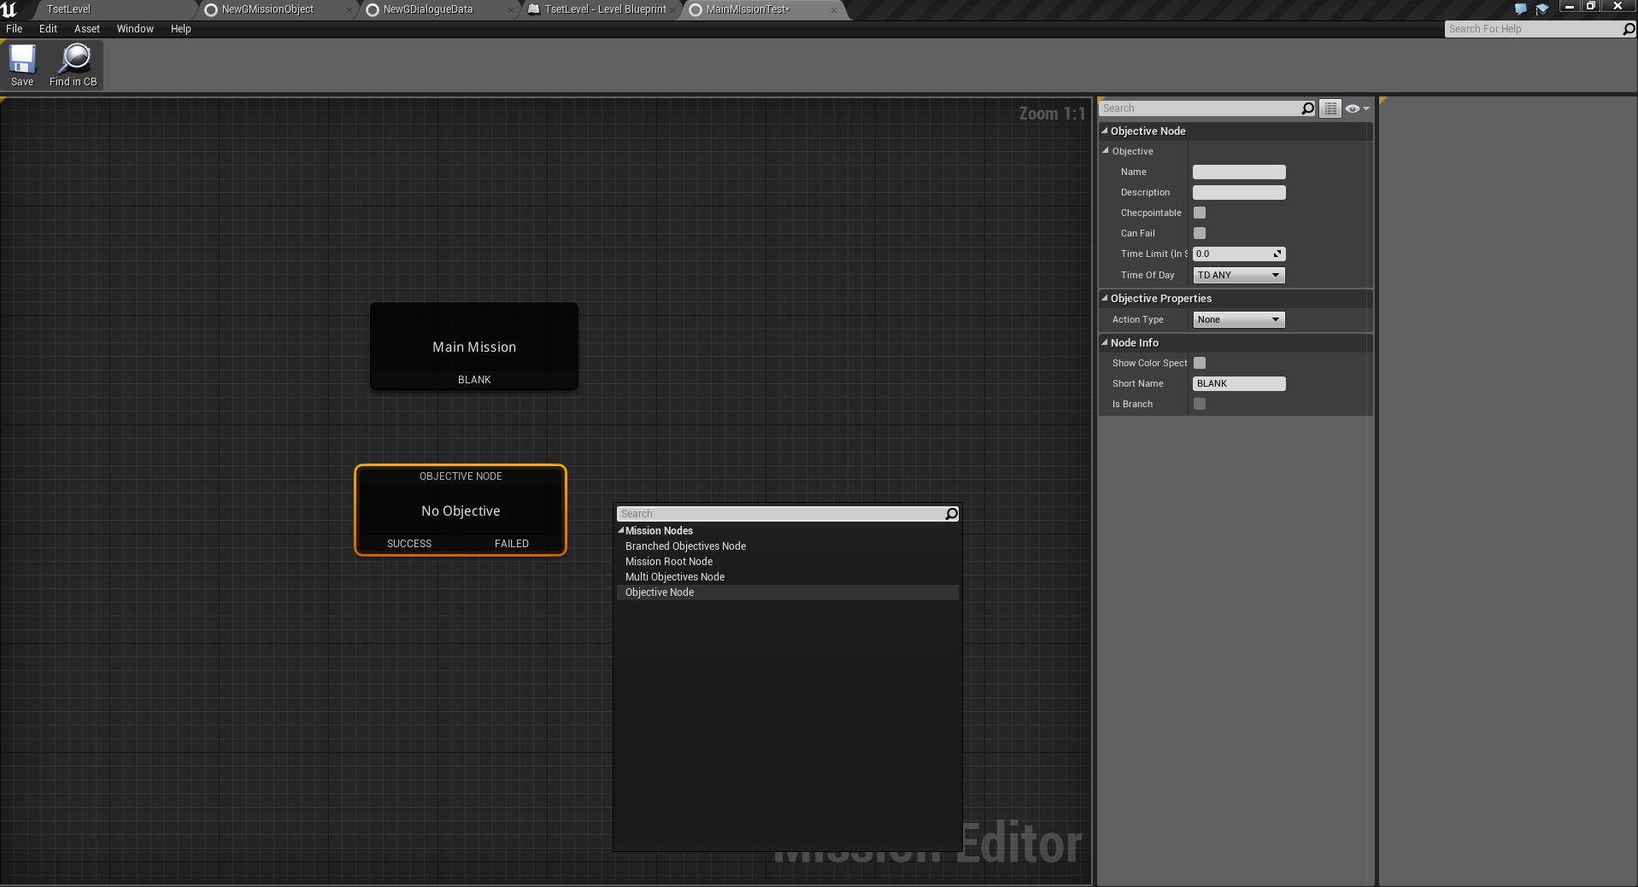
Task: Open the Asset menu
Action: tap(87, 29)
